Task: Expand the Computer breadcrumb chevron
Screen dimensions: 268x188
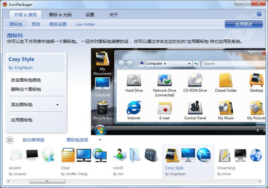Action: 165,63
